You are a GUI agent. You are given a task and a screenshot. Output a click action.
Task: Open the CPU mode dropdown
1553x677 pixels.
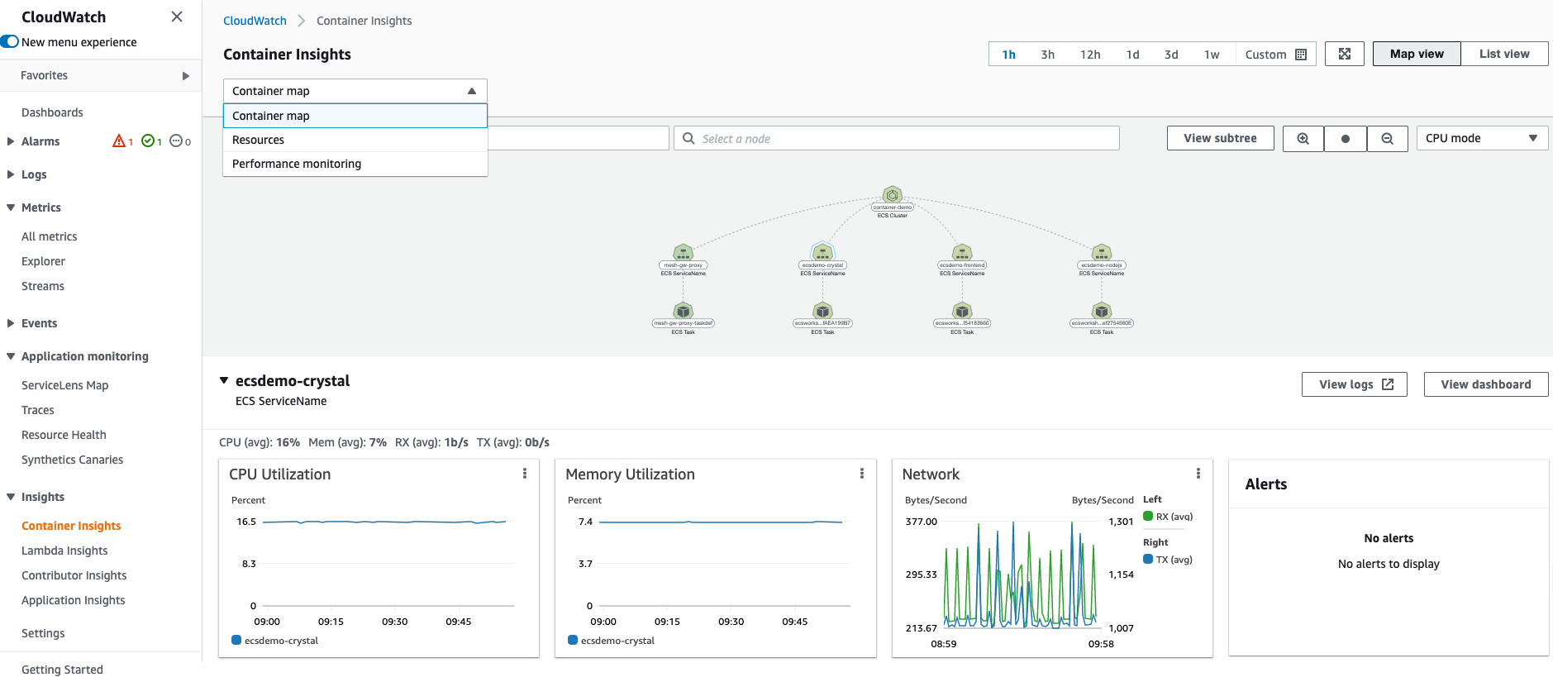(1481, 139)
